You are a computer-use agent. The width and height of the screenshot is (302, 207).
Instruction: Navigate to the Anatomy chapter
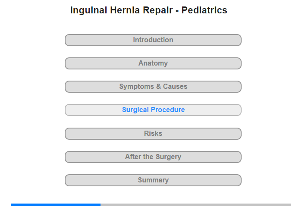point(153,63)
